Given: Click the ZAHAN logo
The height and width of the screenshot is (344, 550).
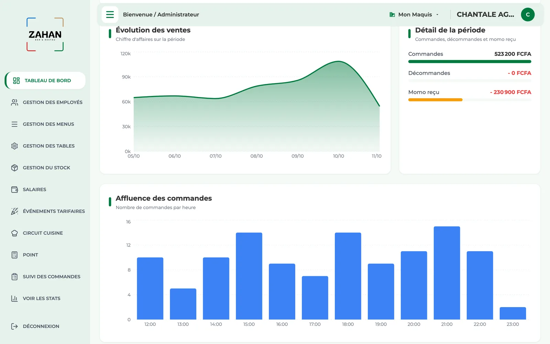Looking at the screenshot, I should coord(45,34).
